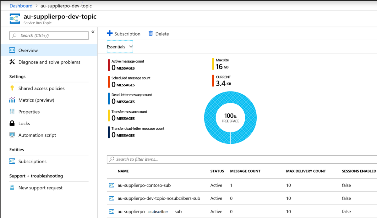Expand the Essentials dropdown
The width and height of the screenshot is (377, 218).
coord(120,47)
